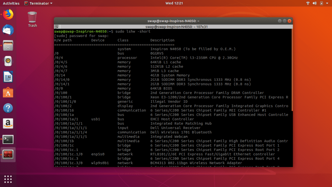Mute sound via the speaker icon
This screenshot has width=332, height=187.
pos(314,3)
